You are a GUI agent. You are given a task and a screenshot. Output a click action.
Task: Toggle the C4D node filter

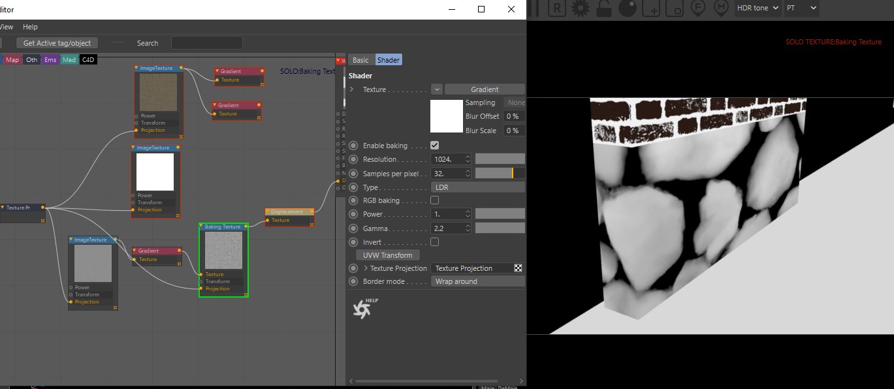coord(88,60)
